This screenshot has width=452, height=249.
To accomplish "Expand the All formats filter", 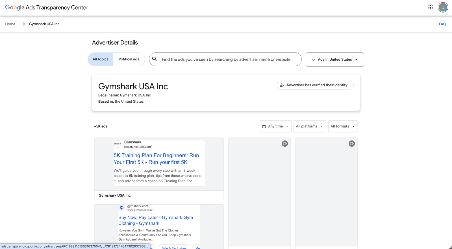I will coord(343,126).
